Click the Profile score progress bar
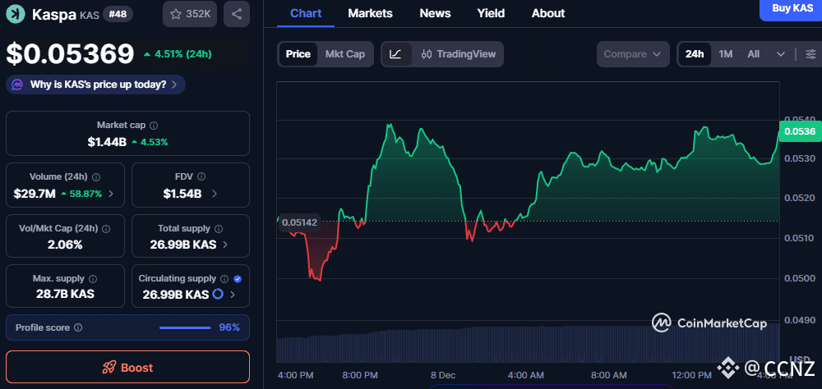 (186, 327)
